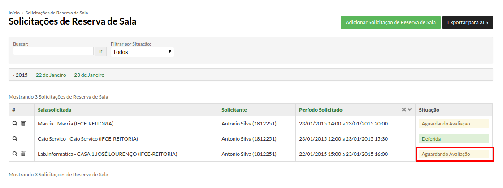Click Adicionar Solicitação de Reserva de Sala
This screenshot has width=503, height=188.
pos(390,22)
